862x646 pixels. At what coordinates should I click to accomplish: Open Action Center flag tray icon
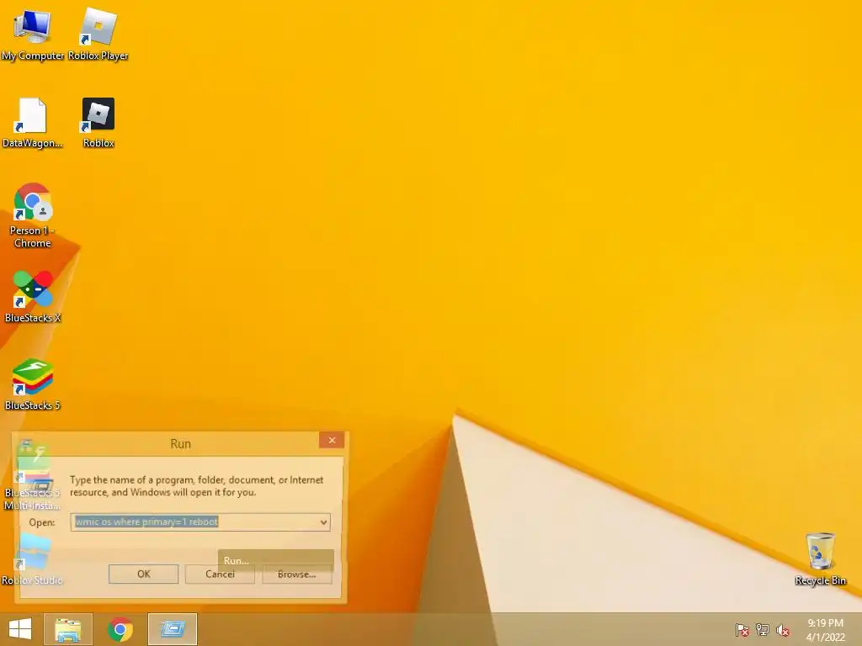click(x=742, y=629)
